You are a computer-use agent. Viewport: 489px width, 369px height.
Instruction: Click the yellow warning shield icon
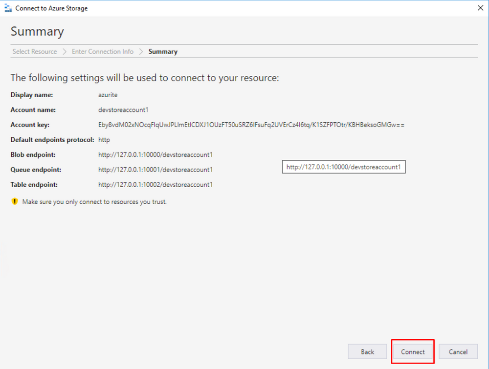click(15, 201)
